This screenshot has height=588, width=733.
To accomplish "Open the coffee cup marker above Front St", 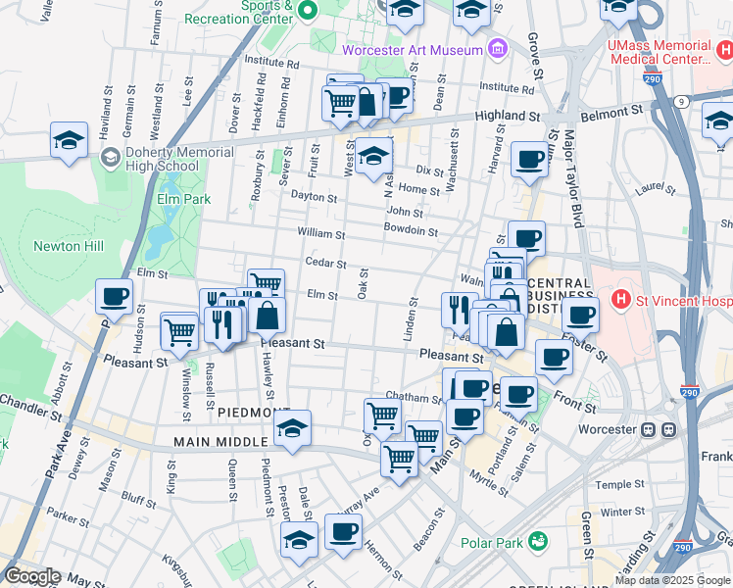I will (554, 358).
